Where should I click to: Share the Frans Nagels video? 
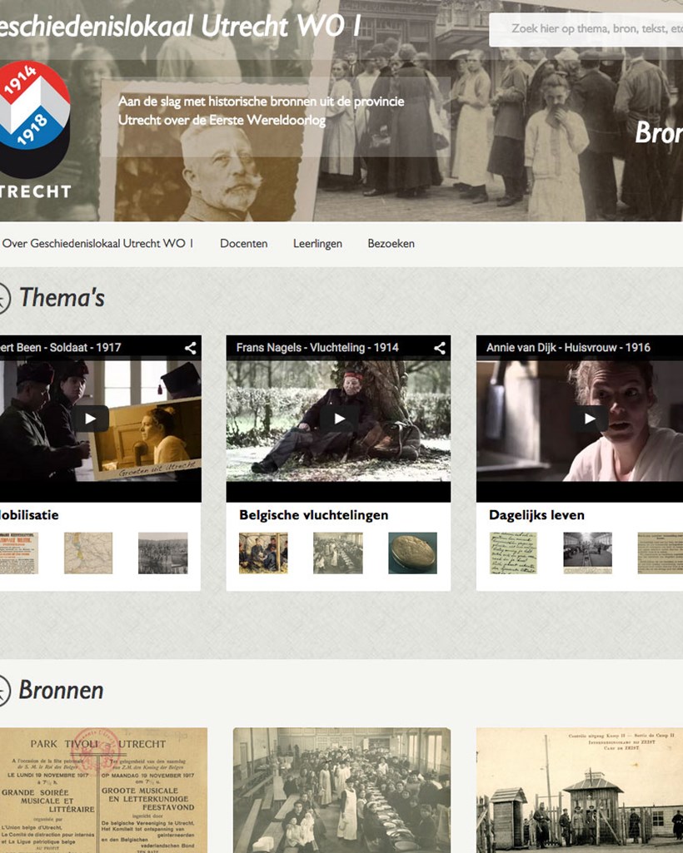[440, 348]
